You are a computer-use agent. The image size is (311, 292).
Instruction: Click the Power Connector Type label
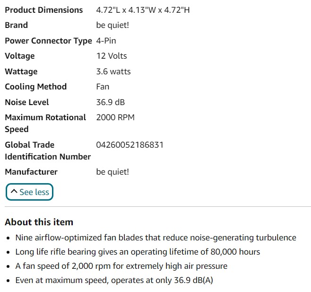(48, 41)
